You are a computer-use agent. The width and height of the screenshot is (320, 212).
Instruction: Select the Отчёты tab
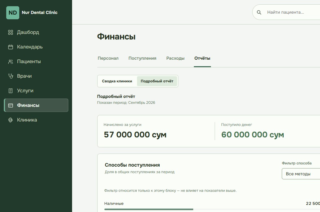[202, 58]
